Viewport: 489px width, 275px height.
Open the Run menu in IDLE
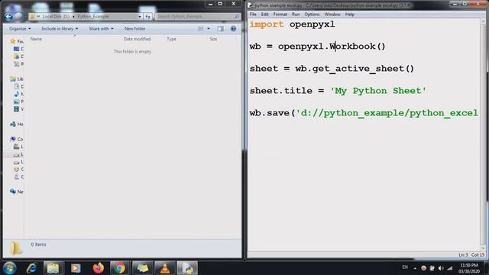(x=296, y=15)
